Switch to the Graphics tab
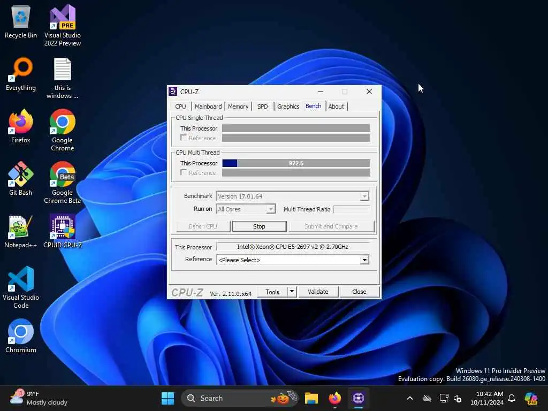This screenshot has width=548, height=411. [288, 106]
